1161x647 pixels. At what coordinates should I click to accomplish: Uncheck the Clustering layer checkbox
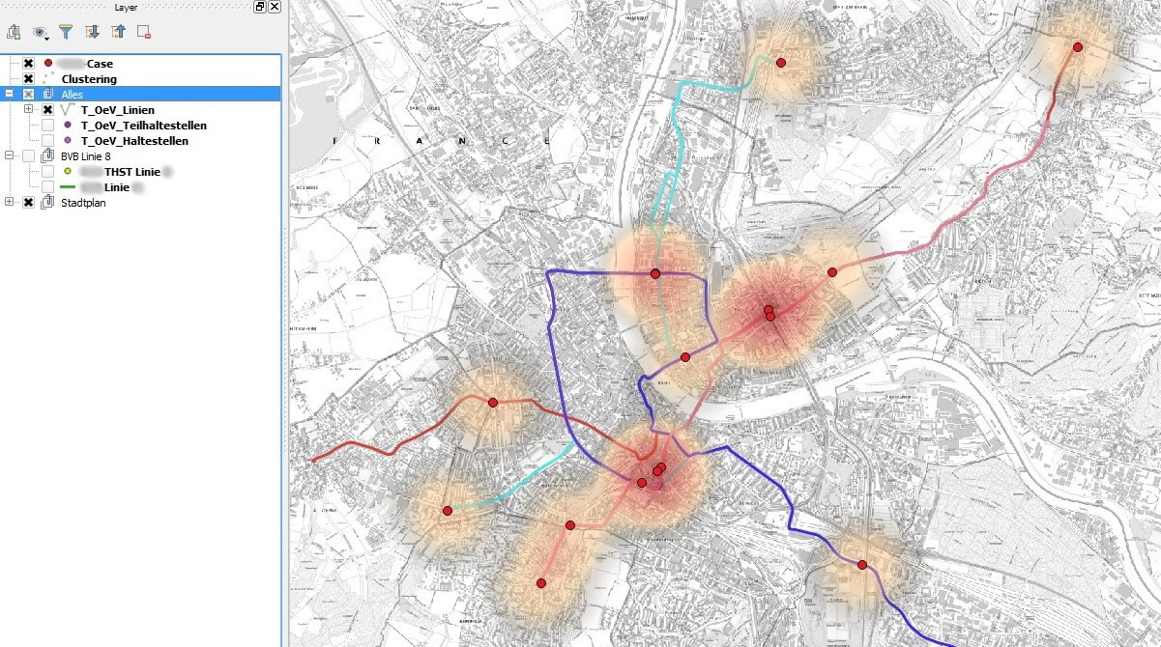28,79
